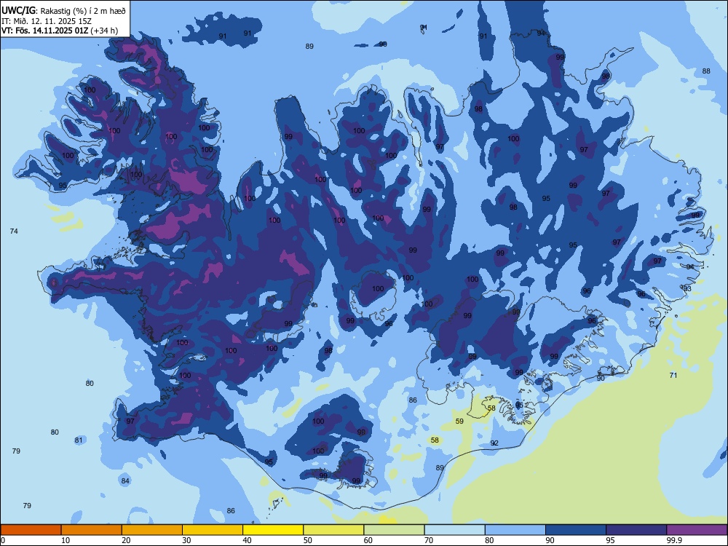
Task: Click the 'Rakastig (%) í 2 m hæð' title
Action: [83, 11]
